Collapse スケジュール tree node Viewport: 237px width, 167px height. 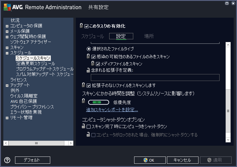click(x=7, y=53)
